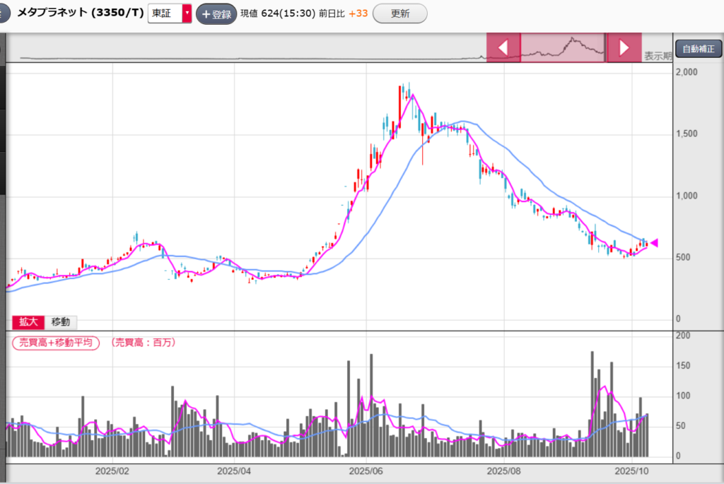Click the 2025/06 date label on time axis
This screenshot has height=484, width=724.
coord(366,470)
